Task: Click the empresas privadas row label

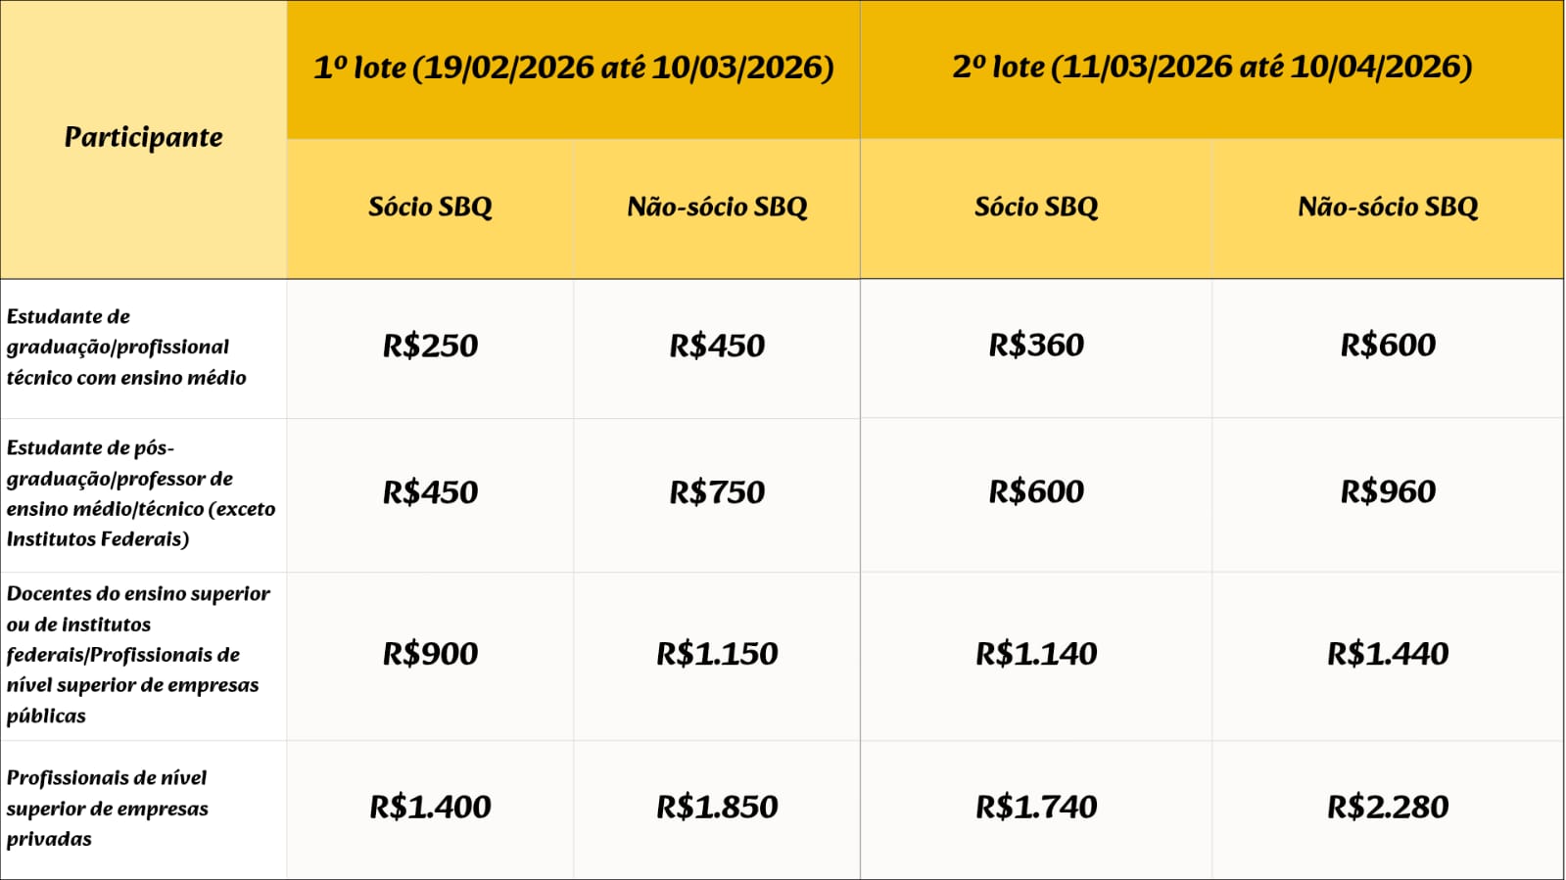Action: point(107,808)
